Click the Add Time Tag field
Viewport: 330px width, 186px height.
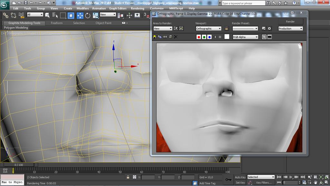pos(210,183)
